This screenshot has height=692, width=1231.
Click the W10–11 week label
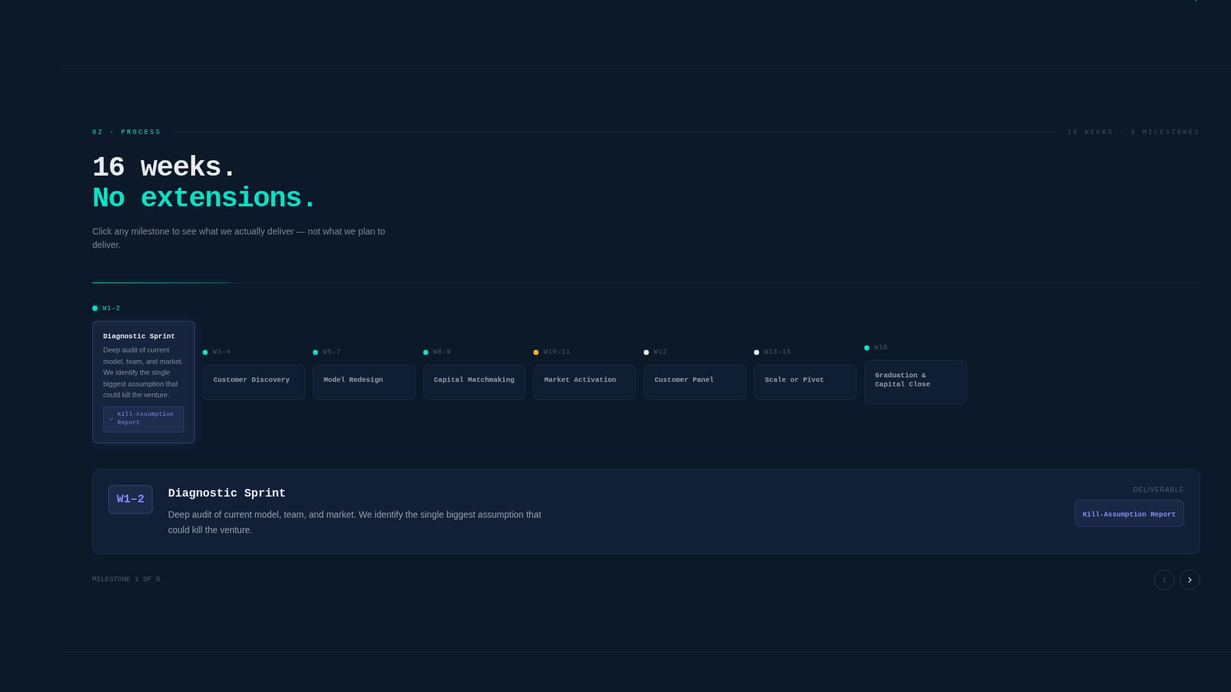557,352
